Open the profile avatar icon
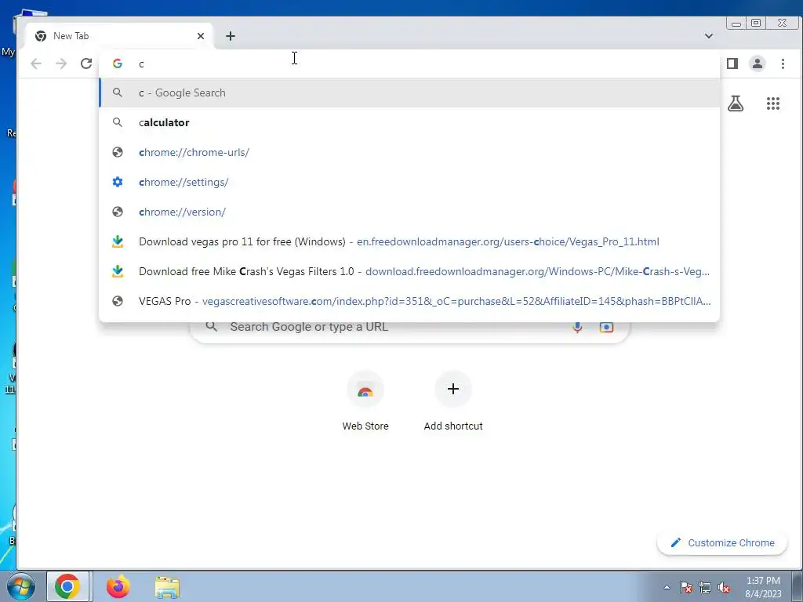The image size is (803, 602). click(x=758, y=63)
